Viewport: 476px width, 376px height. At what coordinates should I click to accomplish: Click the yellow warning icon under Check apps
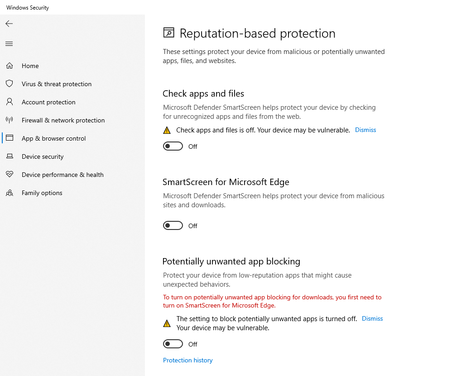167,131
